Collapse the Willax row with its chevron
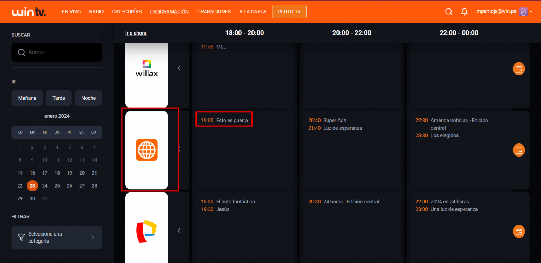This screenshot has height=263, width=541. [179, 68]
